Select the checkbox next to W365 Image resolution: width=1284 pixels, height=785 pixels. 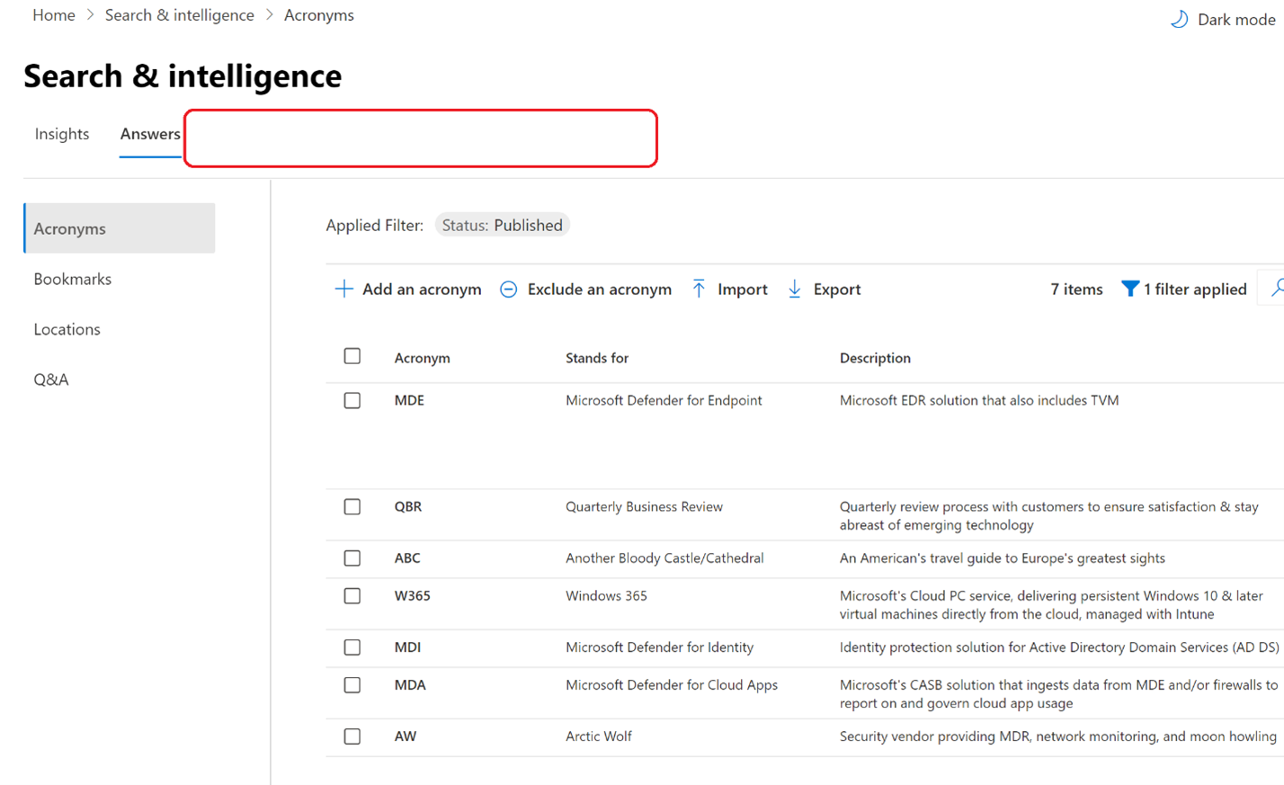tap(352, 595)
